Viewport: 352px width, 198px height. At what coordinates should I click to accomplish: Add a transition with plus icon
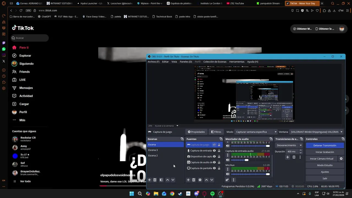pyautogui.click(x=288, y=157)
